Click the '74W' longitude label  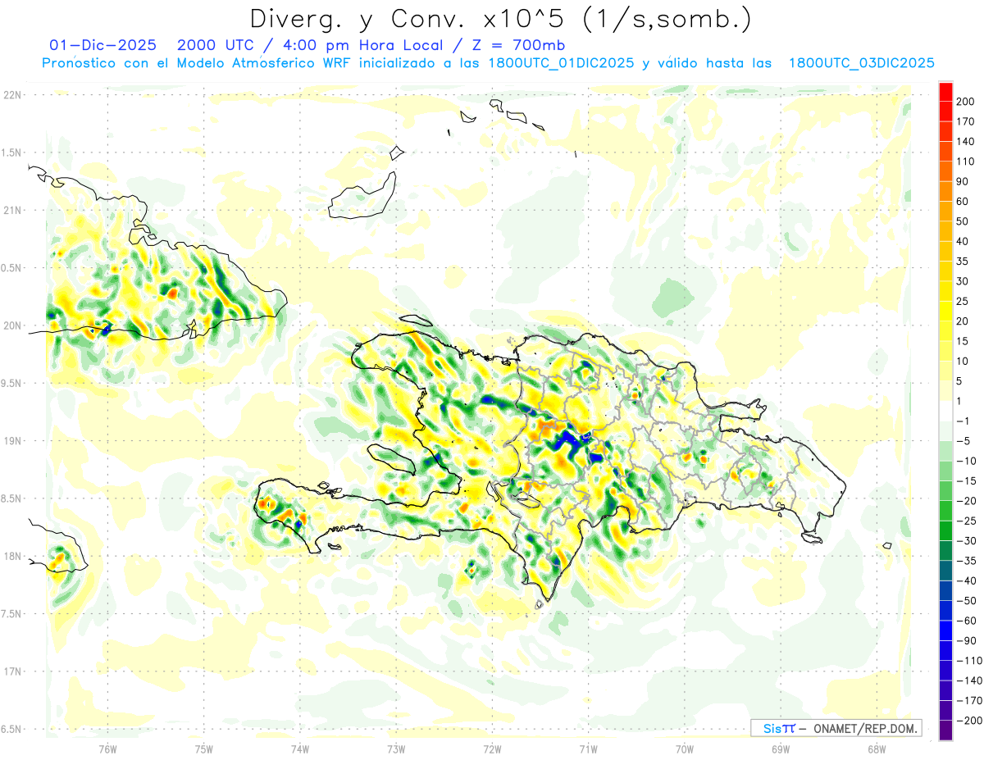click(x=300, y=749)
